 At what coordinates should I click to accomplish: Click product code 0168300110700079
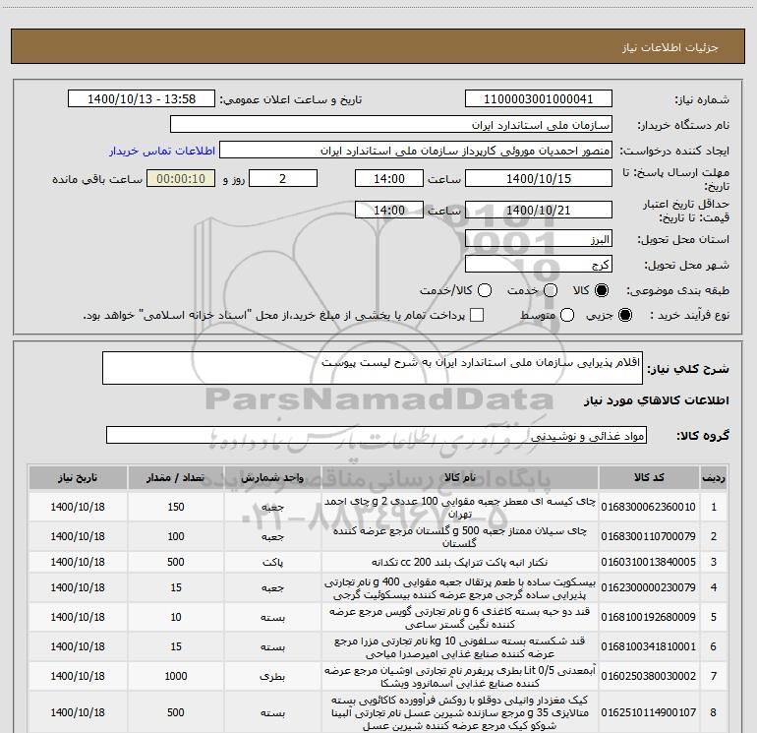[x=649, y=536]
